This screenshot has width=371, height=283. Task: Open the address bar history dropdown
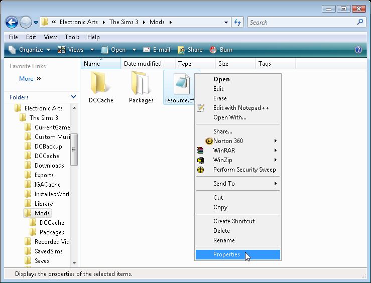(226, 23)
